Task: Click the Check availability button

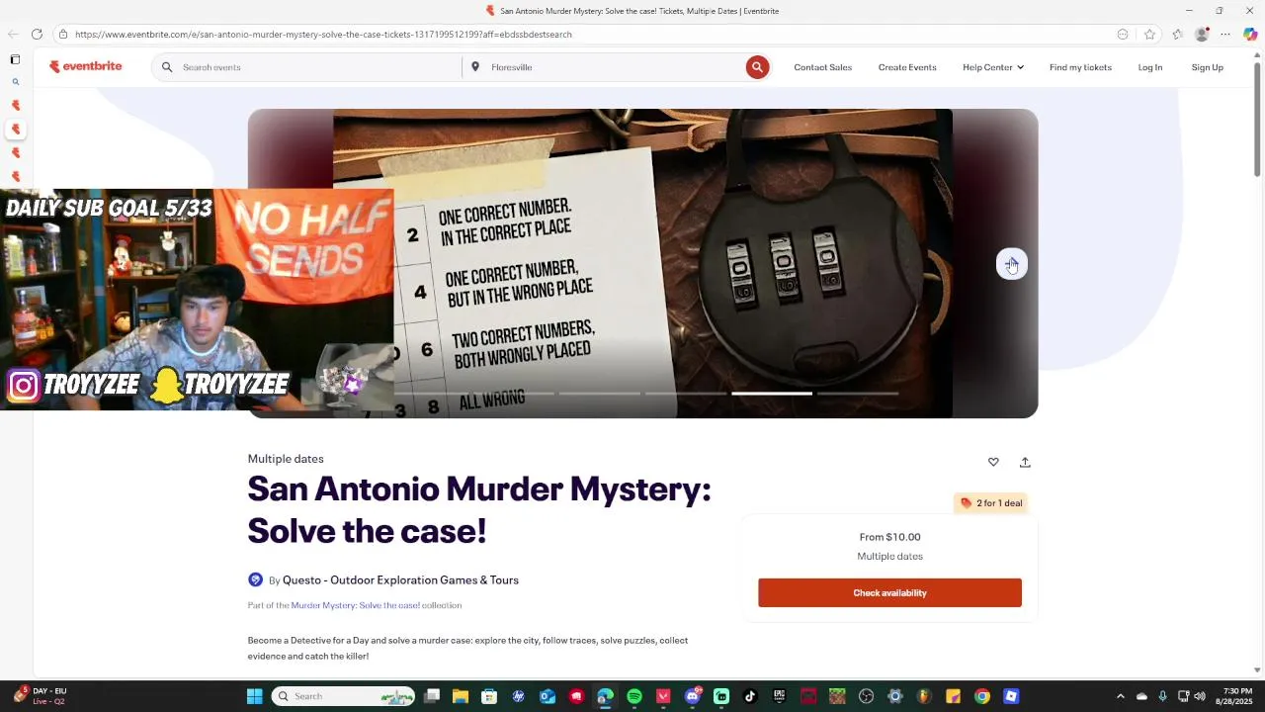Action: point(889,592)
